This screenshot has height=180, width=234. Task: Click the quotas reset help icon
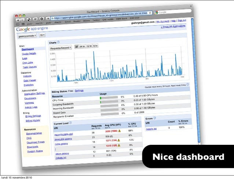click(x=187, y=84)
